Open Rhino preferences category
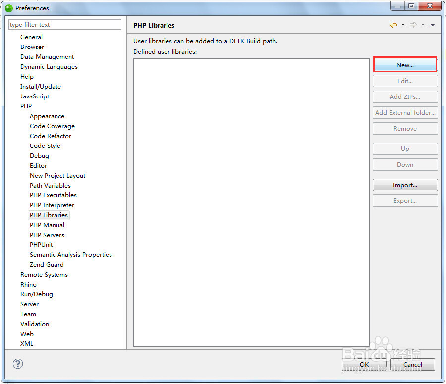446x384 pixels. 28,285
